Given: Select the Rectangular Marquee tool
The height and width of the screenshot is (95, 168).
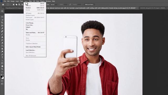Looking at the screenshot, I should click(2, 14).
